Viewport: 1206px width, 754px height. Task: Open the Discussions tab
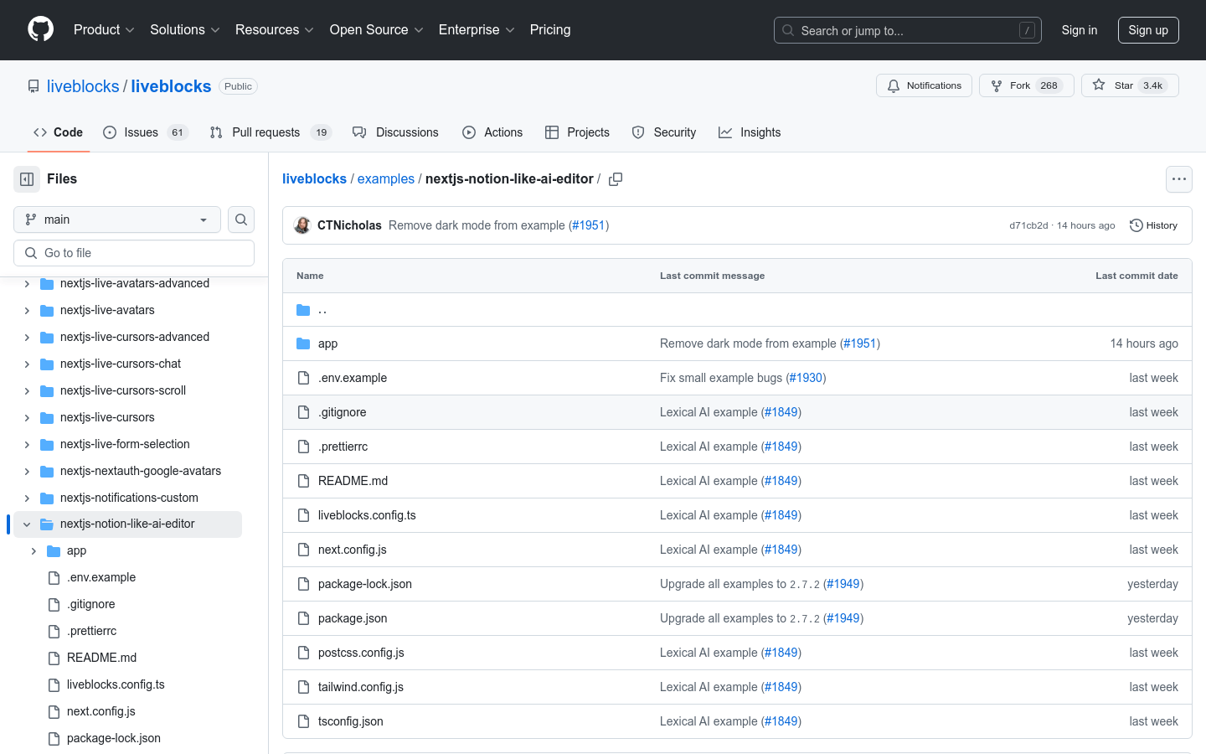pos(407,132)
